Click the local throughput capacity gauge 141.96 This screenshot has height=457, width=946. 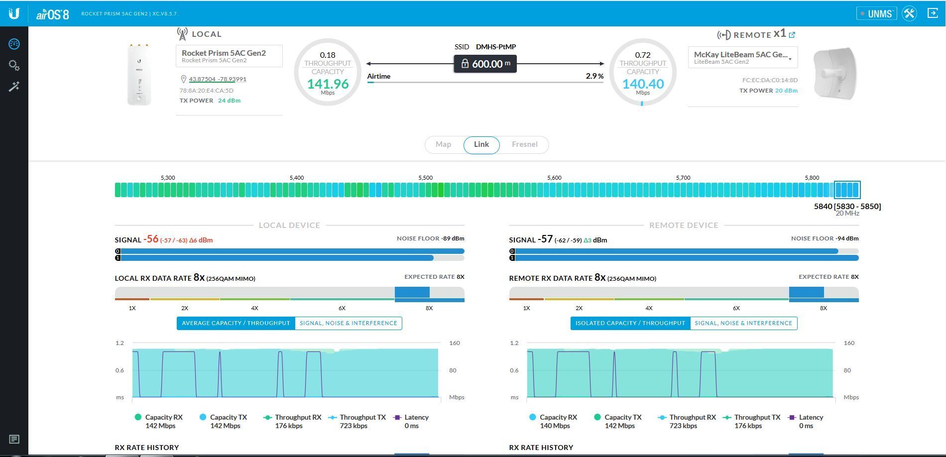328,72
